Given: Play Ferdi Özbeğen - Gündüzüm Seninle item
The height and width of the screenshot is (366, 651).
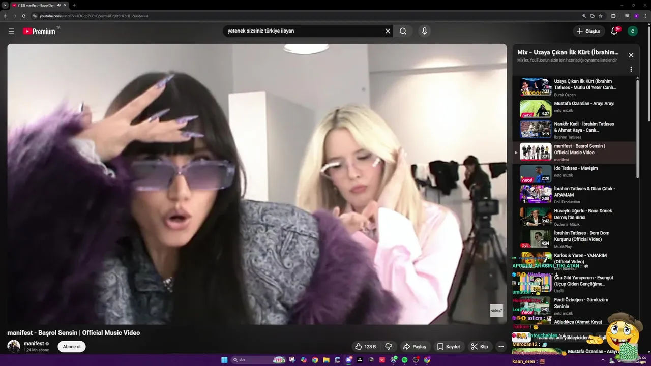Looking at the screenshot, I should coord(575,306).
